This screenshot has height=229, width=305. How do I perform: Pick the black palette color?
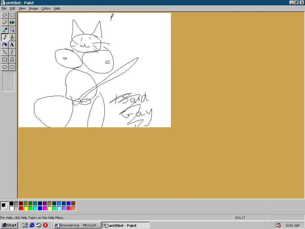[12, 203]
